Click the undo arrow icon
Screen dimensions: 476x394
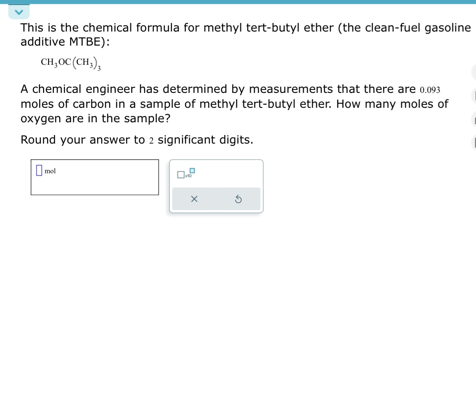coord(239,199)
